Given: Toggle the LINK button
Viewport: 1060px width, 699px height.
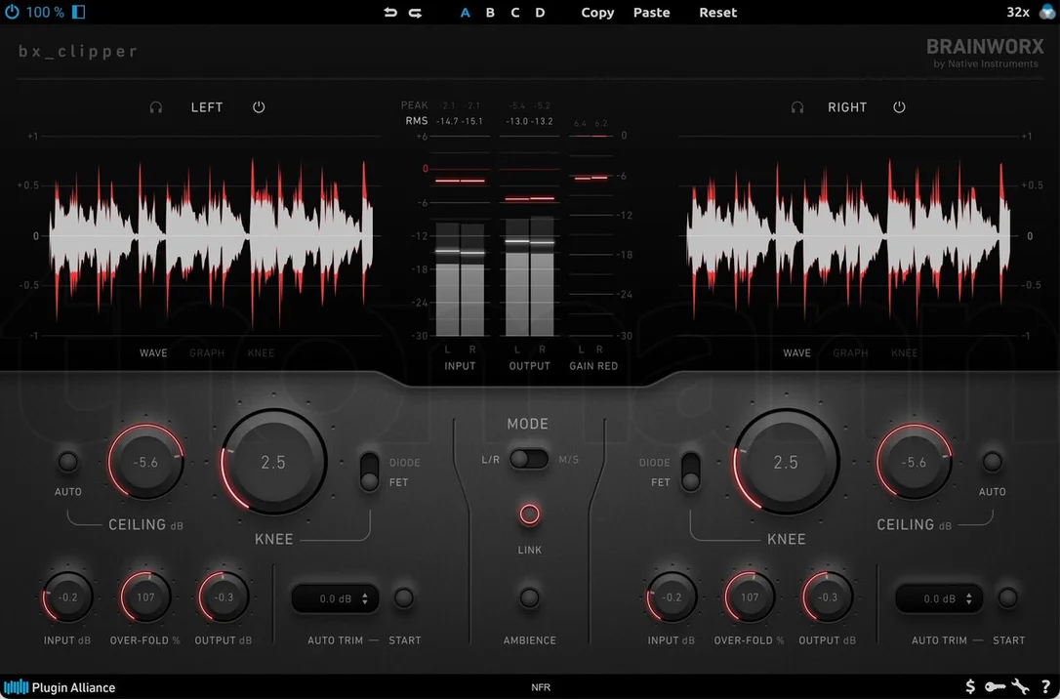Looking at the screenshot, I should (529, 514).
